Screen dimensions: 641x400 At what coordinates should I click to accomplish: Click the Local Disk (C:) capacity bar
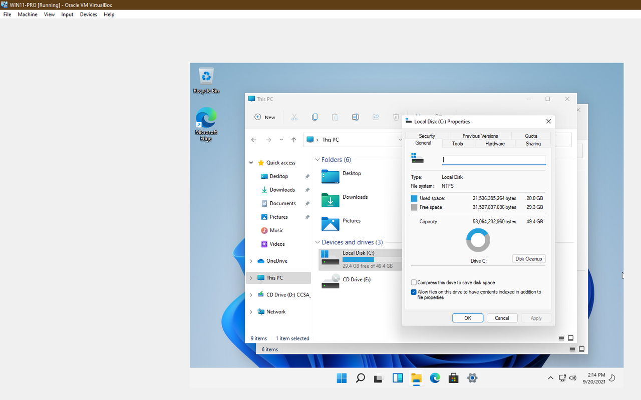(x=372, y=260)
